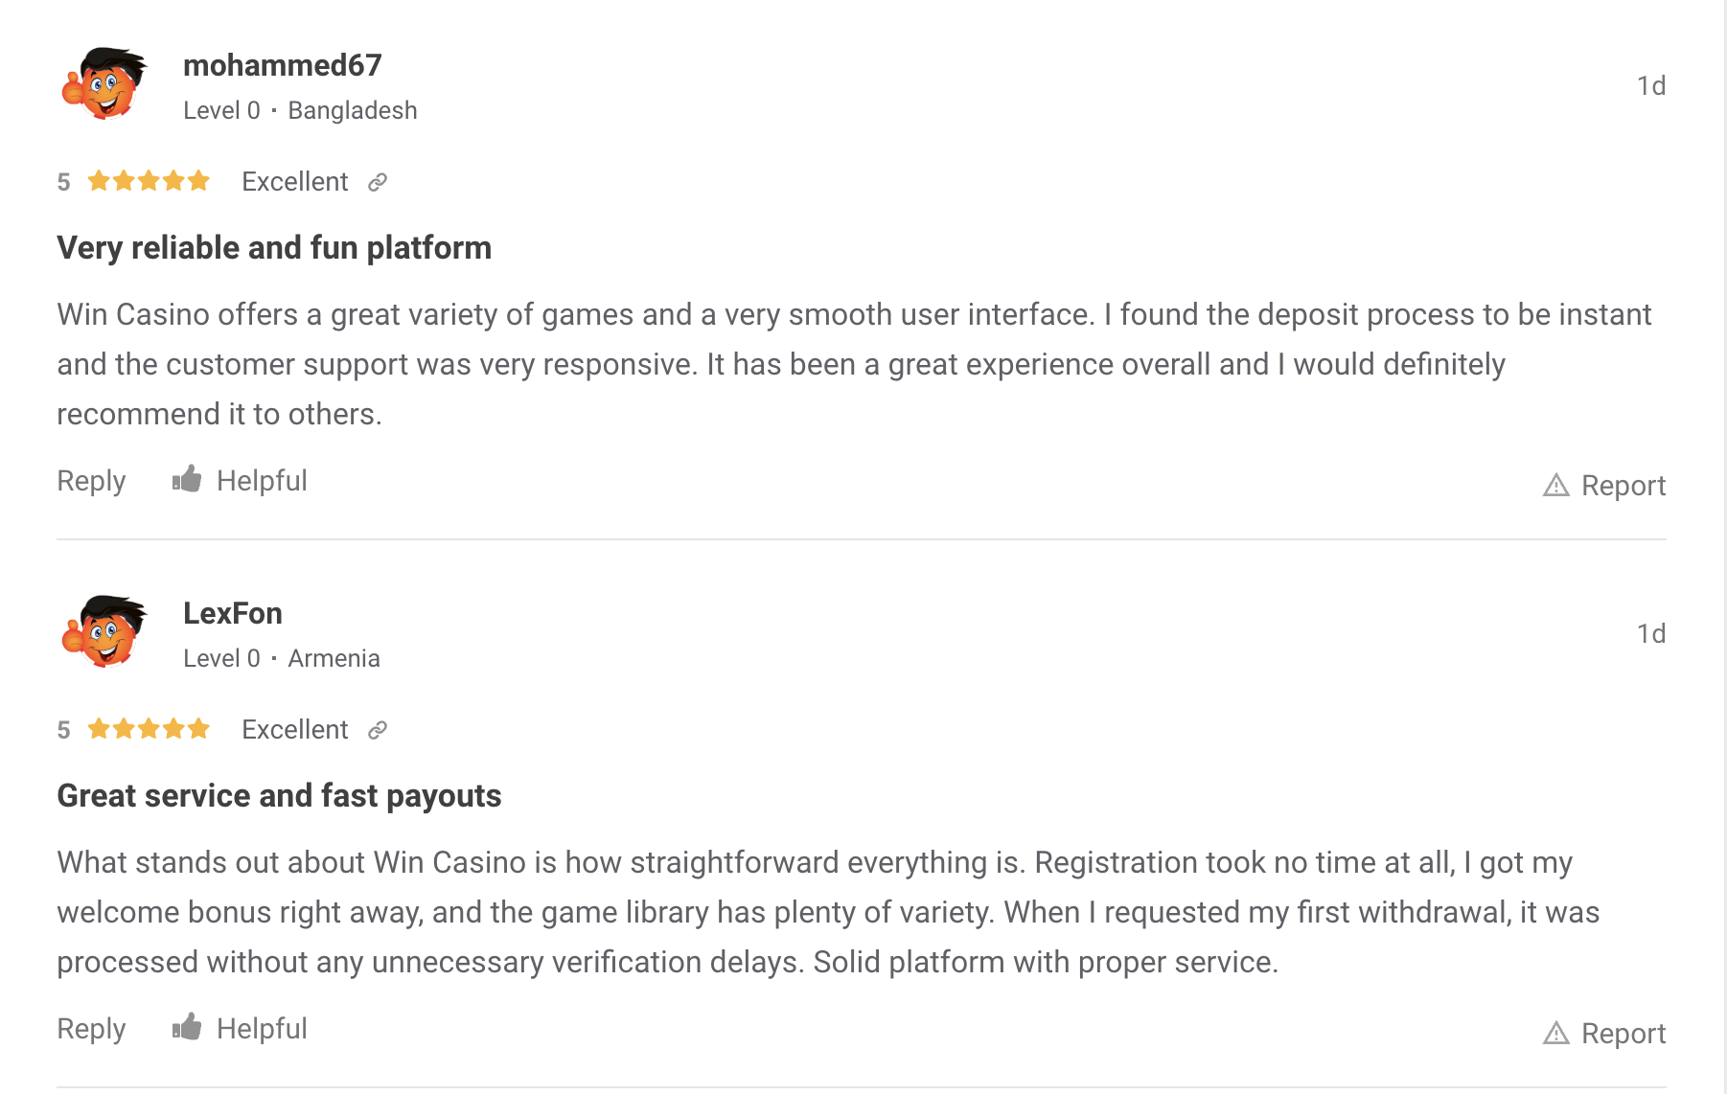This screenshot has width=1727, height=1094.
Task: Open mohammed67's user profile name
Action: 282,65
